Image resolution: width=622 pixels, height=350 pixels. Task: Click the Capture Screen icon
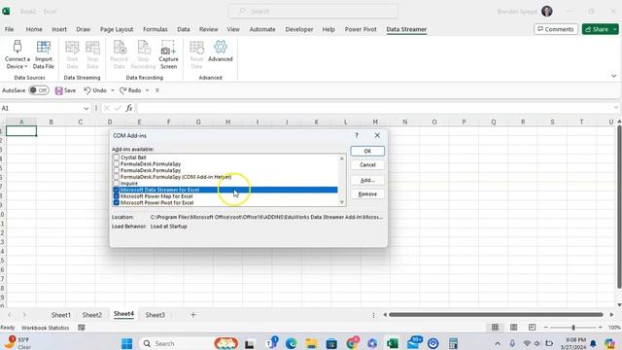[168, 48]
